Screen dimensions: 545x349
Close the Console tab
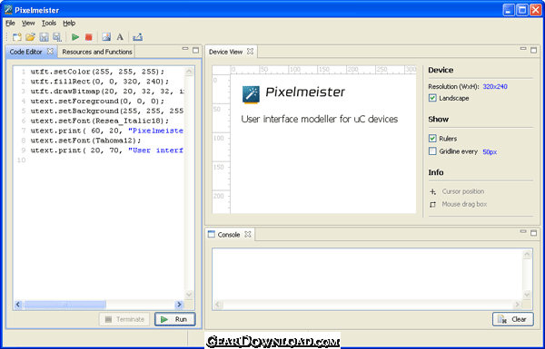pos(247,235)
